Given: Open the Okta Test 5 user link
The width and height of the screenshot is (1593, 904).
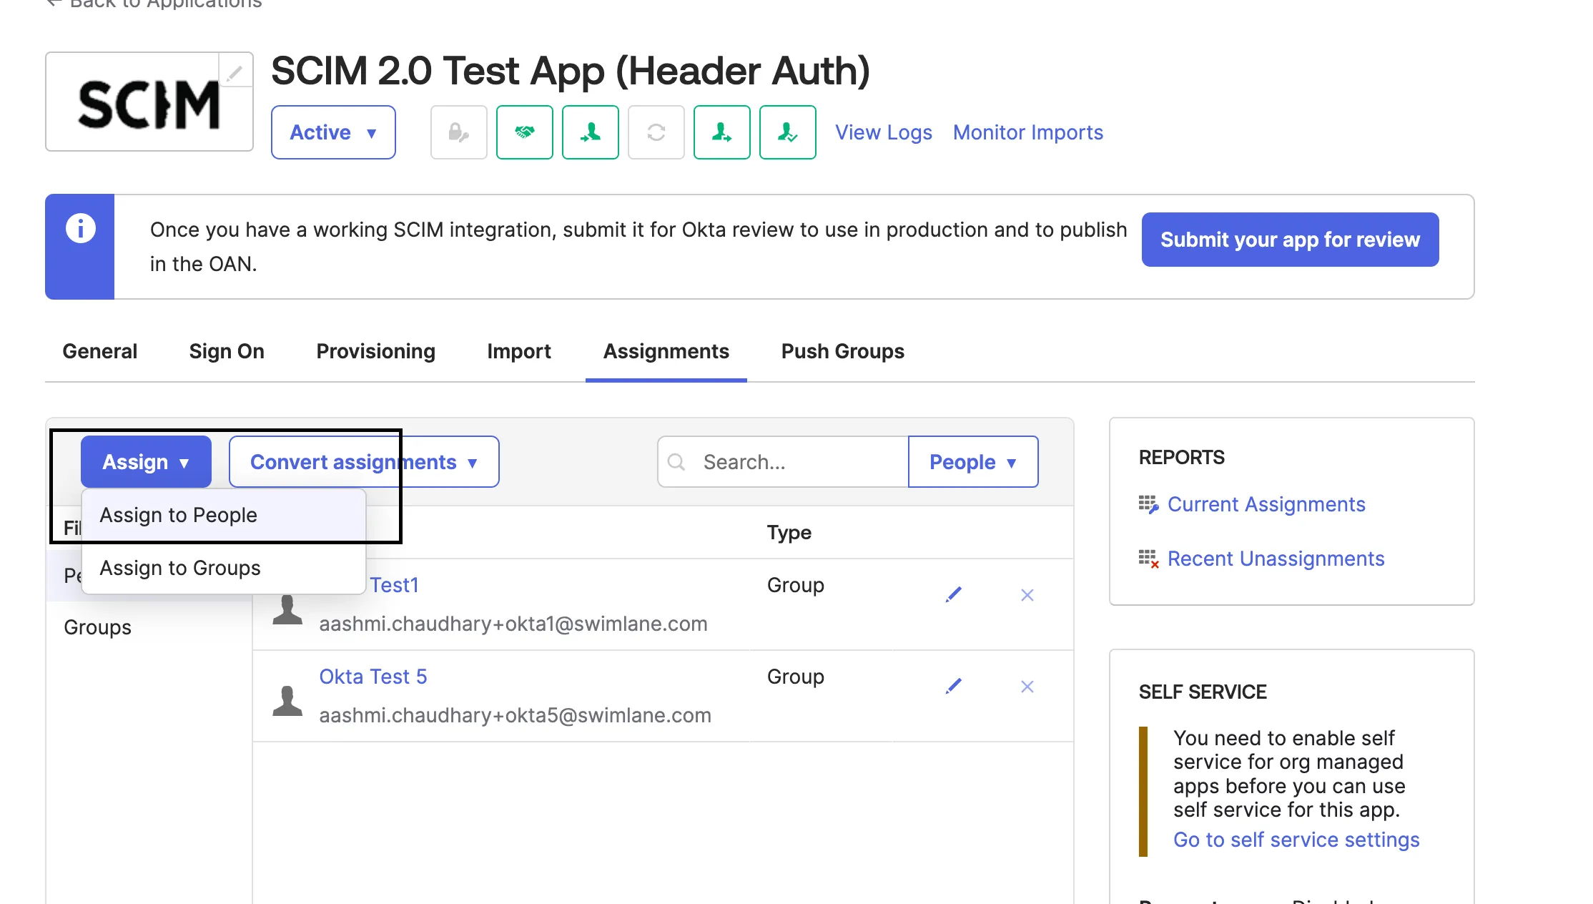Looking at the screenshot, I should (373, 677).
